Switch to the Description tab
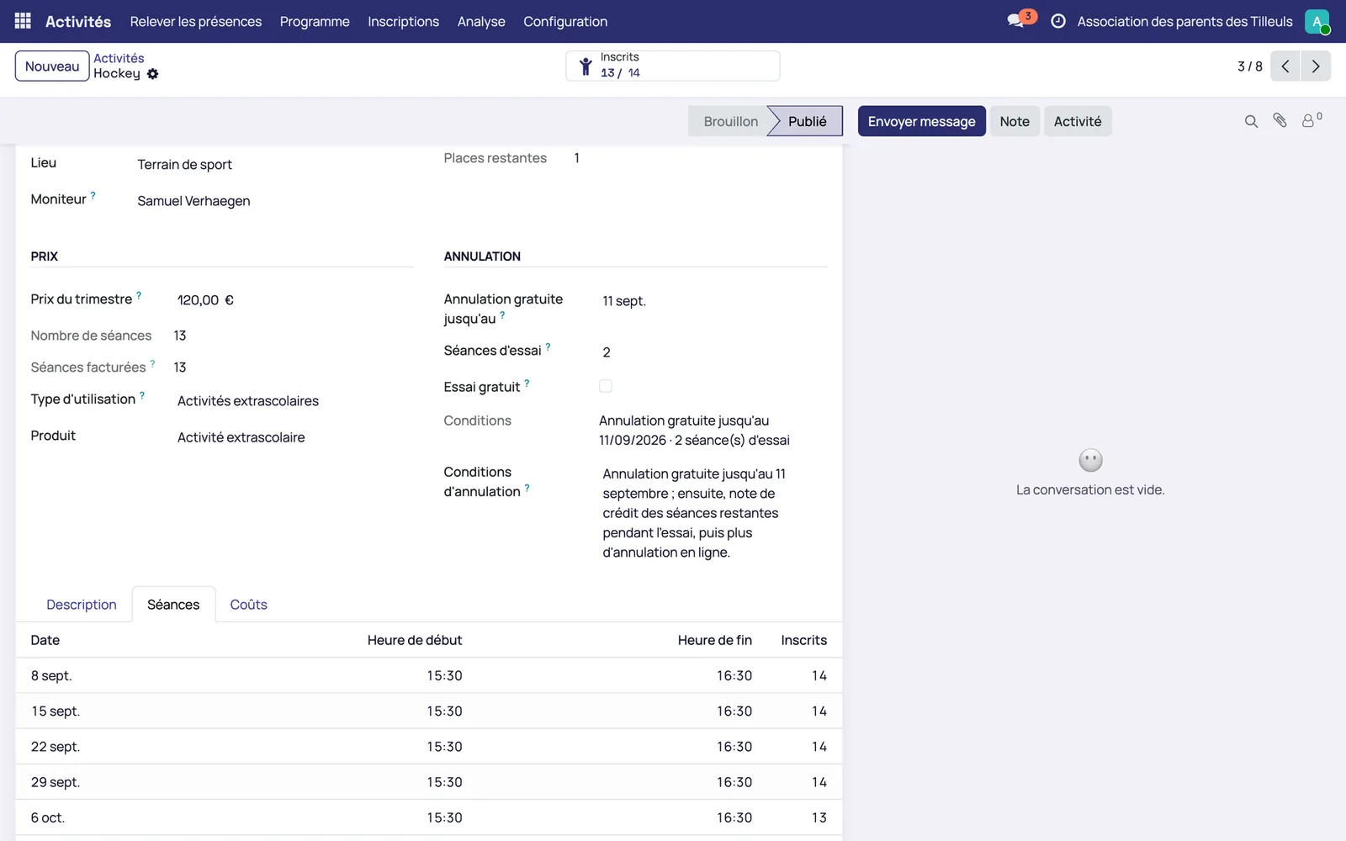 (82, 605)
